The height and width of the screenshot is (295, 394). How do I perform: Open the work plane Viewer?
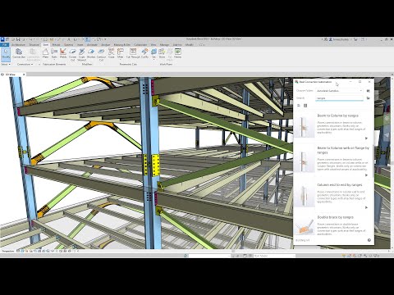(178, 53)
